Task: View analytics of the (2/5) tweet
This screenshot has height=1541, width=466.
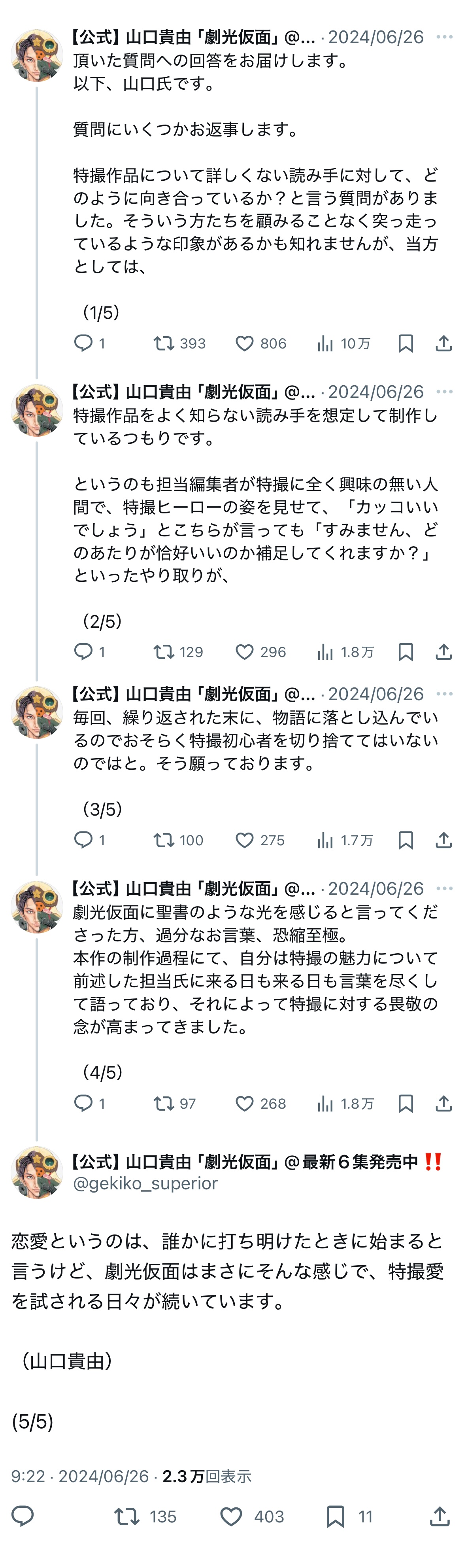Action: click(326, 651)
